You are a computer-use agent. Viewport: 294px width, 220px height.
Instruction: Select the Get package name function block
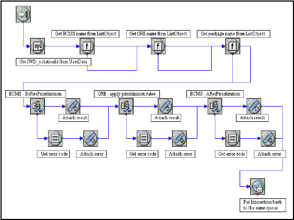pos(233,46)
